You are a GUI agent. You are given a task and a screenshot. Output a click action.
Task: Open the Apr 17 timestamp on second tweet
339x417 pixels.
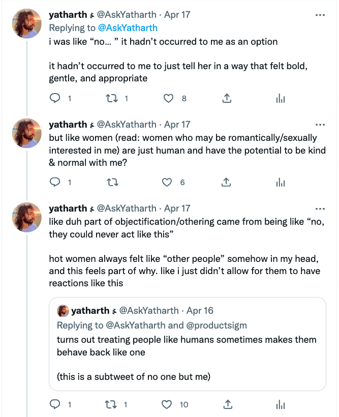tap(177, 125)
